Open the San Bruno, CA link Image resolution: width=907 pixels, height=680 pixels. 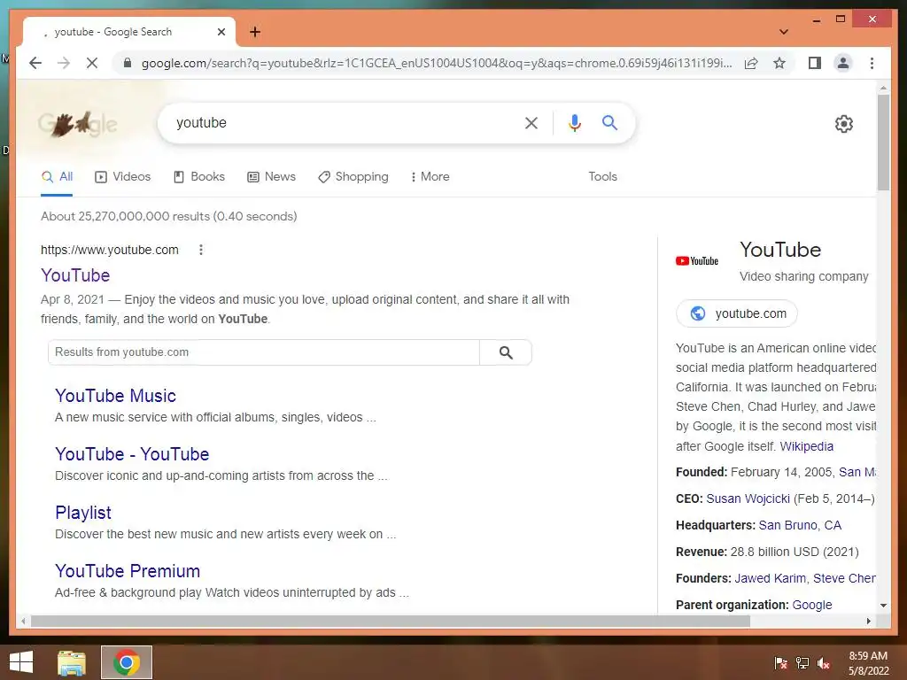(x=800, y=526)
